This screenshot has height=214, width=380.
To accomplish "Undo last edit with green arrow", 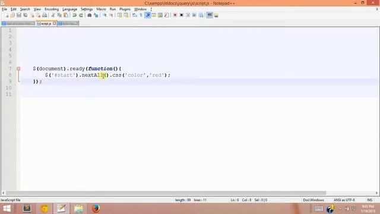I will coord(74,15).
